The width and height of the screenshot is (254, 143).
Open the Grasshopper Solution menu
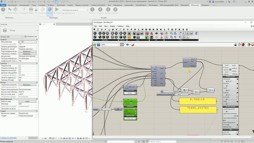120,26
